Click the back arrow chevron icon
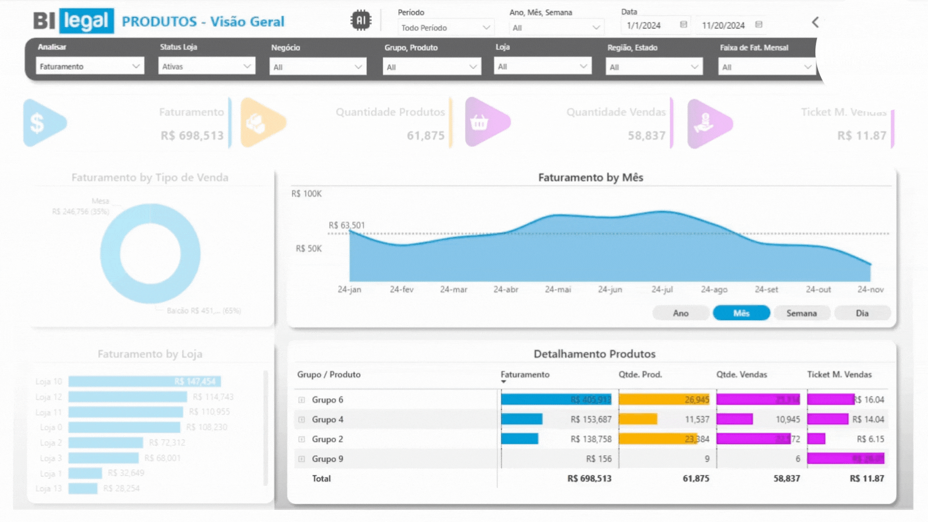928x522 pixels. tap(815, 22)
